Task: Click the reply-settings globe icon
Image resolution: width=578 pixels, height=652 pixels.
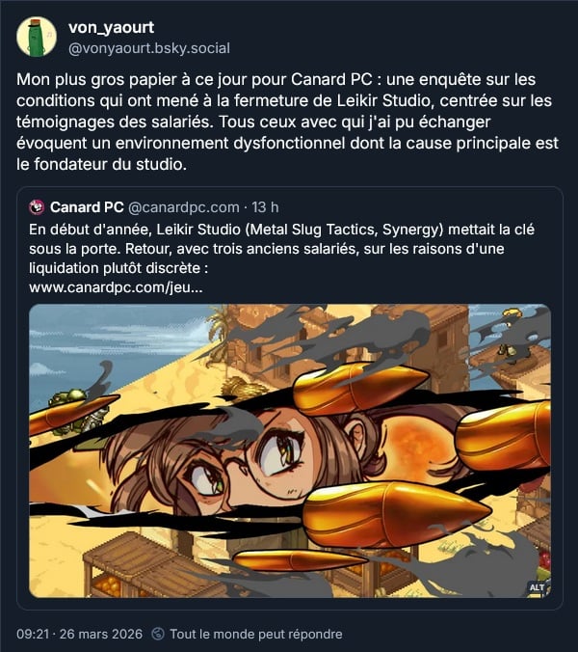Action: (158, 634)
